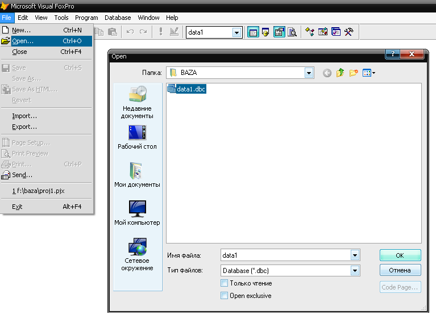Viewport: 436px width, 319px height.
Task: Click the Copy toolbar icon
Action: tap(99, 32)
